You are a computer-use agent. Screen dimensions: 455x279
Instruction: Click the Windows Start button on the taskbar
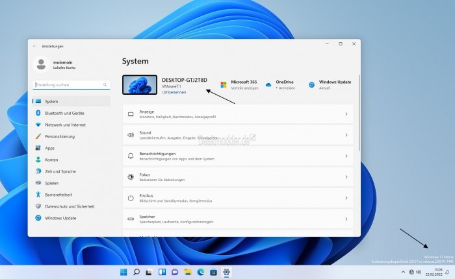click(x=123, y=272)
